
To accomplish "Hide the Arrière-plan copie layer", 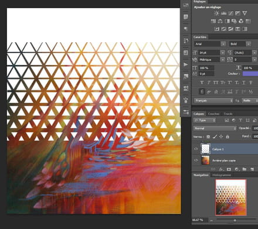I will 196,160.
